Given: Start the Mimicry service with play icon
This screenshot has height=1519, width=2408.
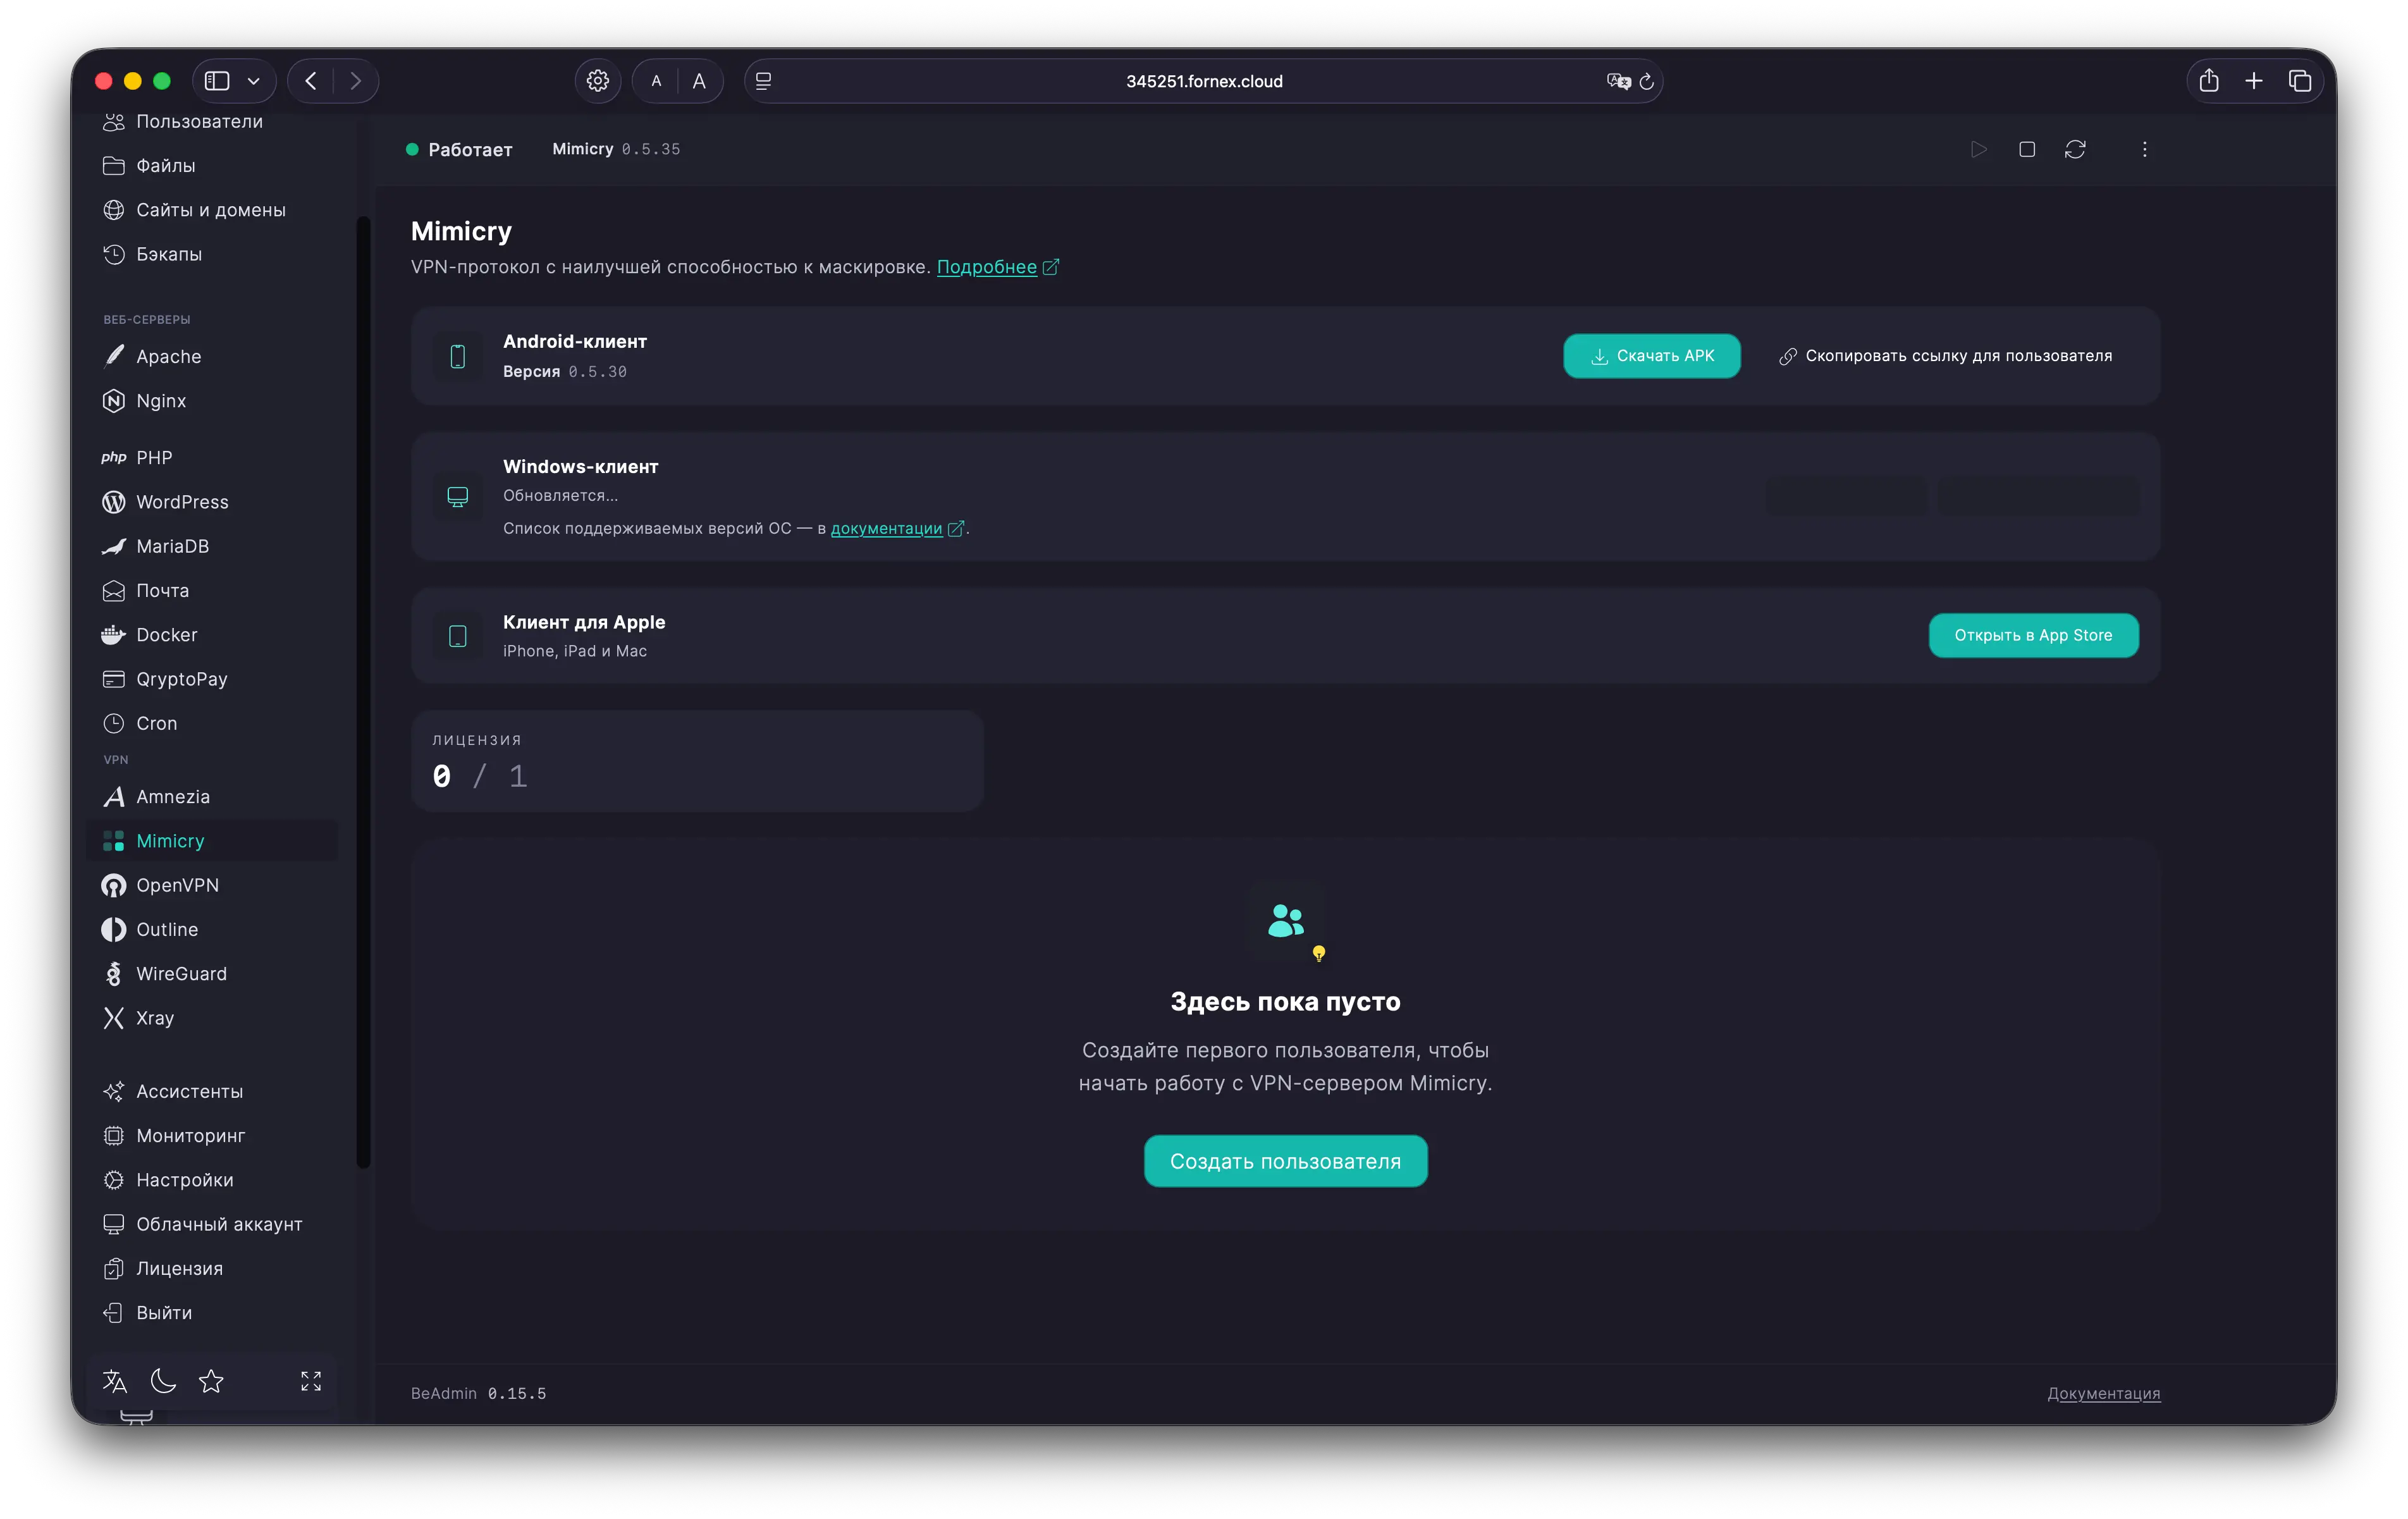Looking at the screenshot, I should tap(1978, 149).
